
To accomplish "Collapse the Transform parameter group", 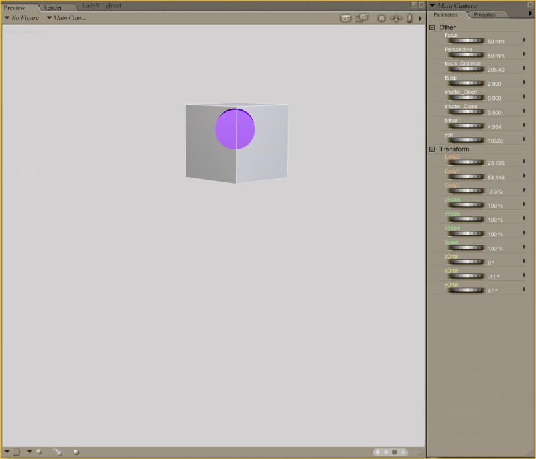I will coord(432,149).
